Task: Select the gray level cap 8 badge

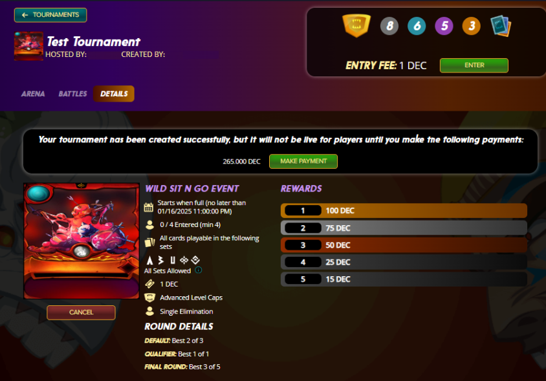Action: pyautogui.click(x=389, y=26)
